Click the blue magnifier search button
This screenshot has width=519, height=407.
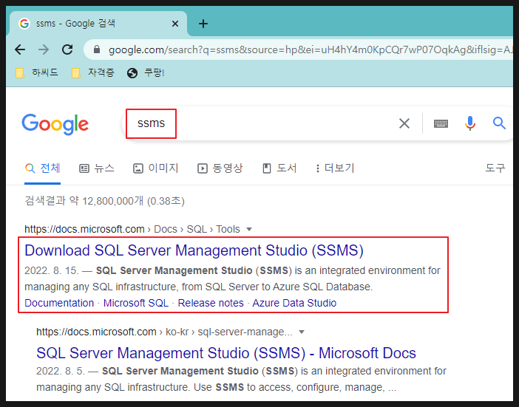[x=499, y=123]
